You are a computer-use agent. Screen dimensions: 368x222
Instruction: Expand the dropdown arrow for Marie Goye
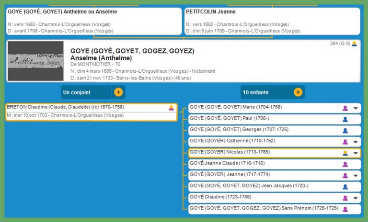(356, 109)
